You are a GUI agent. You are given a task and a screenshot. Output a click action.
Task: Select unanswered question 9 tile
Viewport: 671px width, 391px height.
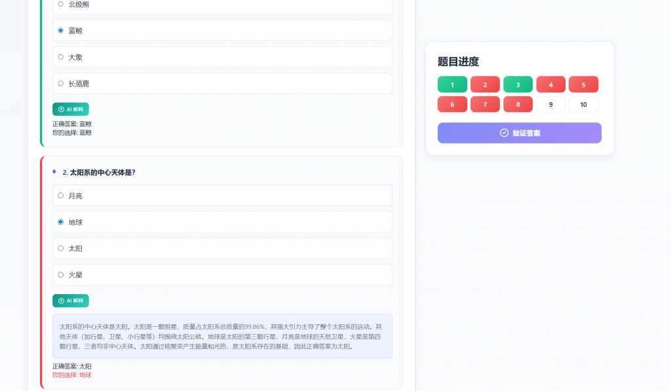(550, 104)
